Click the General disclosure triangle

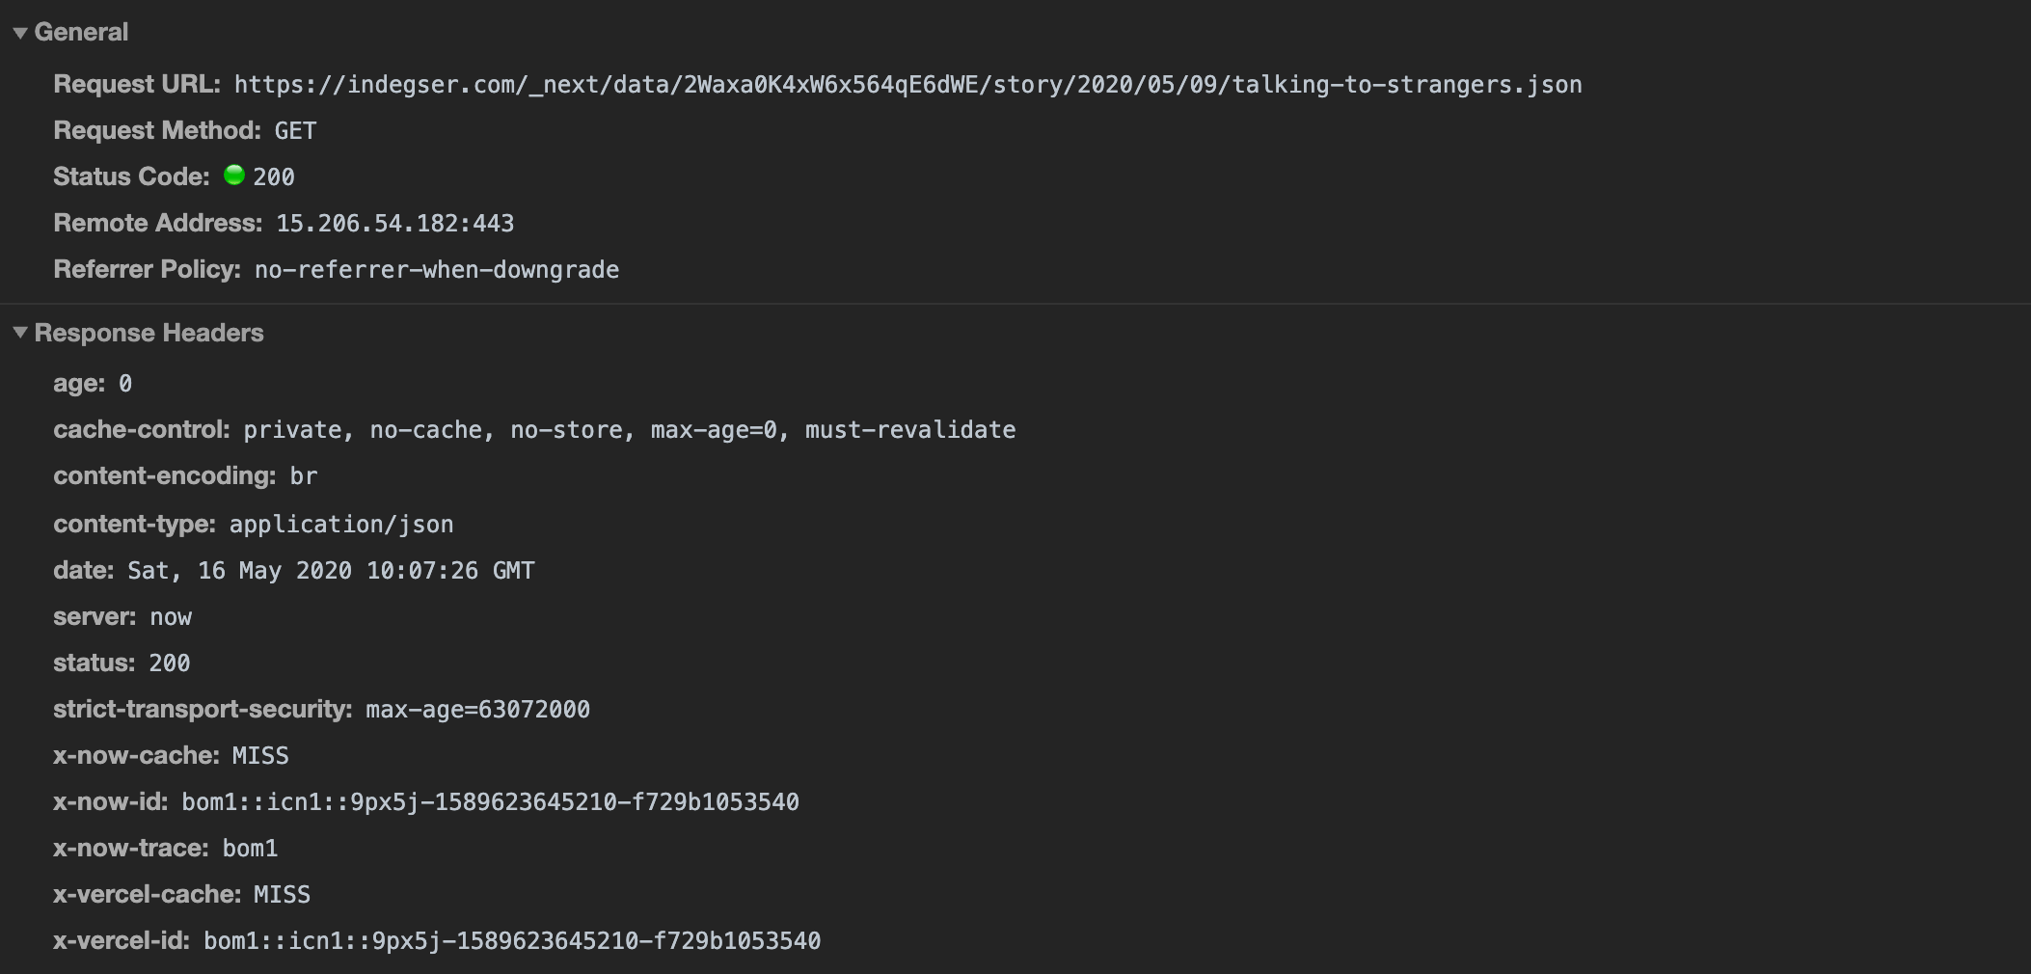coord(20,31)
